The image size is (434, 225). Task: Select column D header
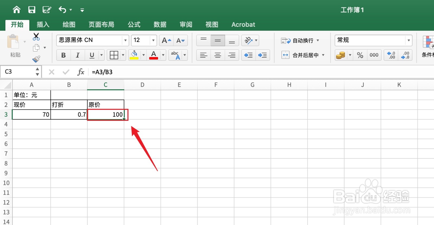[142, 85]
